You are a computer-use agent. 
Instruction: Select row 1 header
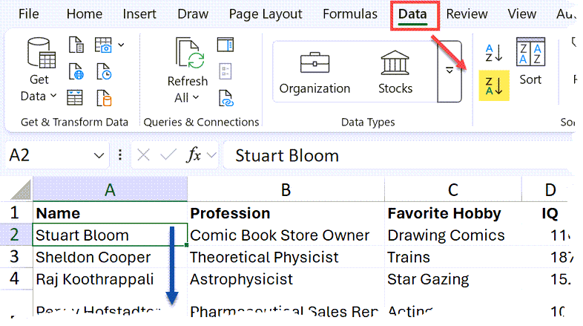click(15, 212)
